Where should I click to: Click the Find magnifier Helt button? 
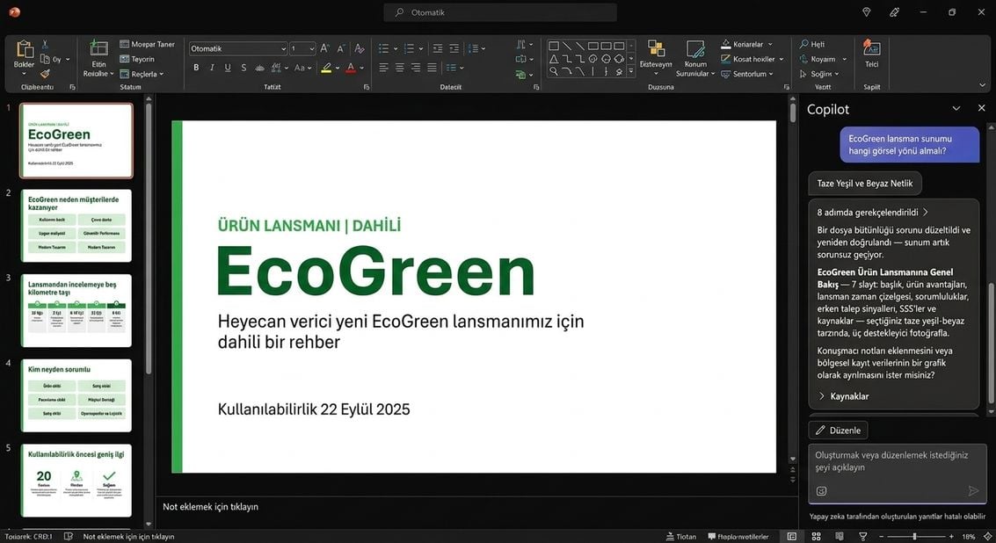[811, 45]
